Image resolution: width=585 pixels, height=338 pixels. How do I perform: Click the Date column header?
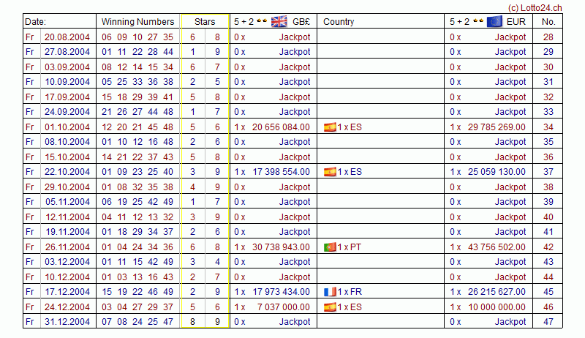[36, 22]
